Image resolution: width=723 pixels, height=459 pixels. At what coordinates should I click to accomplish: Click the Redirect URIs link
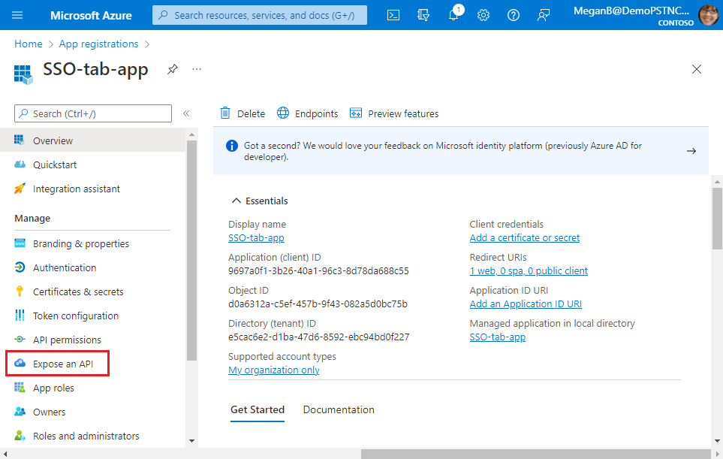529,270
